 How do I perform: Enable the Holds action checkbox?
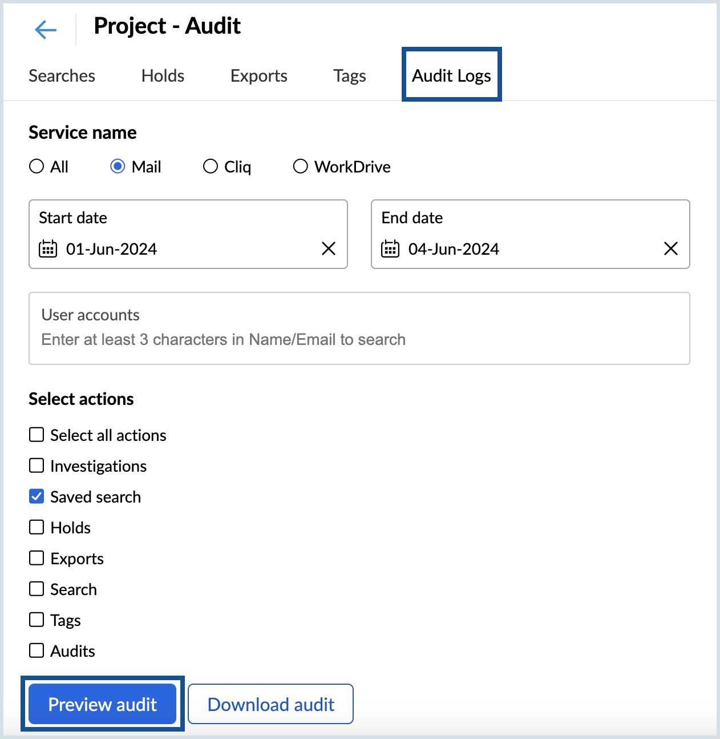coord(37,527)
